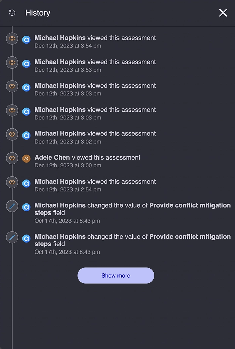Click the eye icon on the second 3:03 pm entry
235x349 pixels.
(12, 110)
